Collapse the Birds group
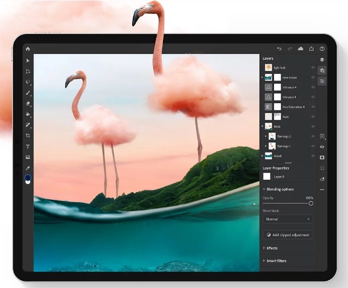 (262, 126)
